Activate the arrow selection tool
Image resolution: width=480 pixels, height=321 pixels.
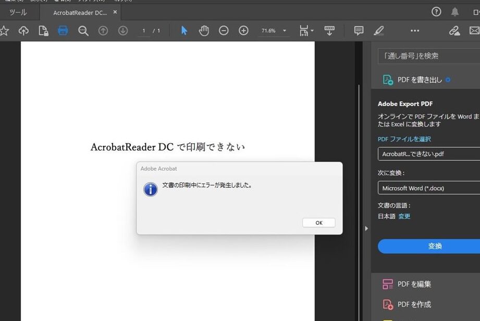184,31
